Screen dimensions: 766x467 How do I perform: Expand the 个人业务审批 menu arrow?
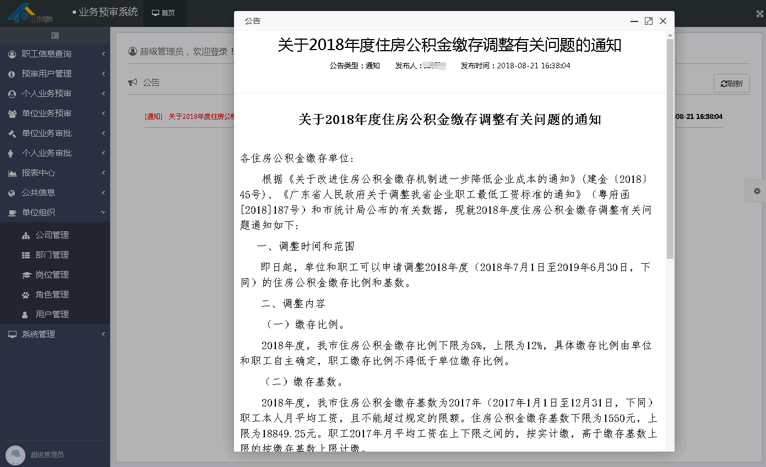point(103,153)
